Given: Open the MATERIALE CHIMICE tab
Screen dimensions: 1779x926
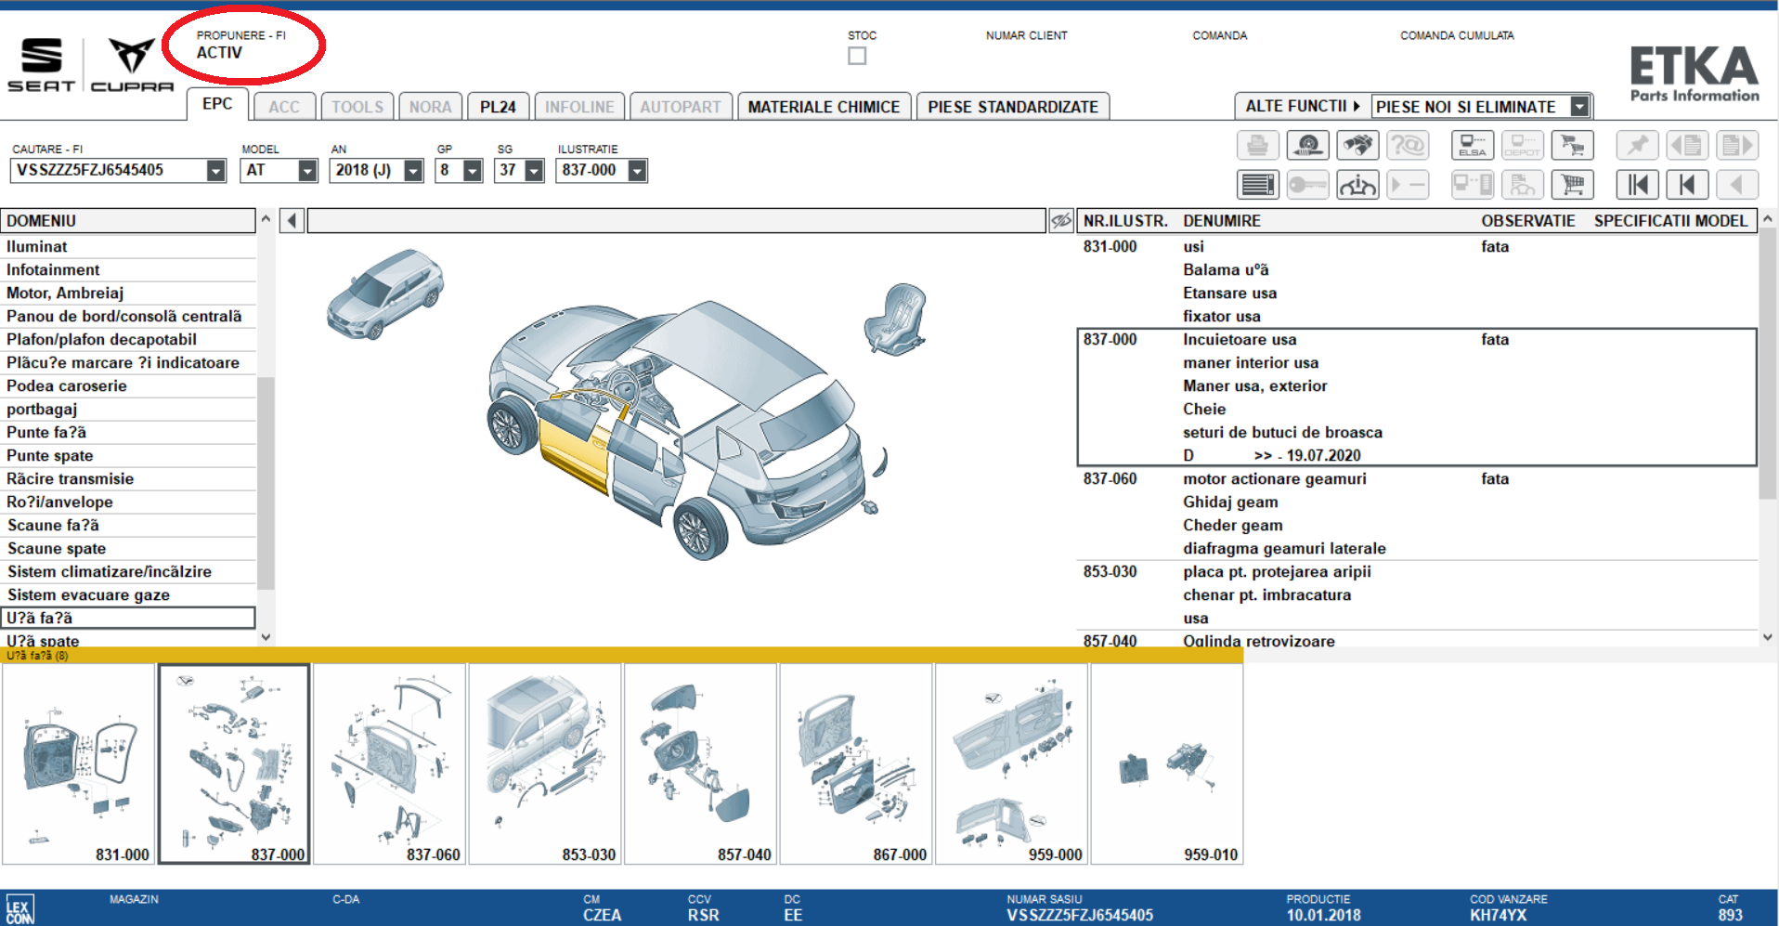Looking at the screenshot, I should pos(824,107).
